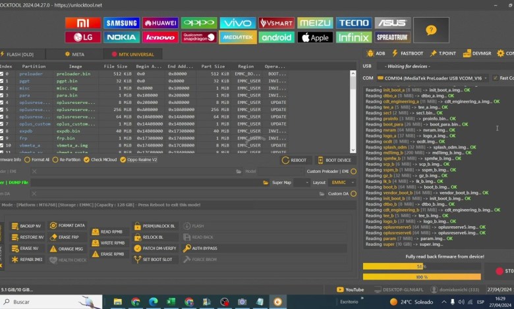514x309 pixels.
Task: Toggle the Fast Connect checkbox
Action: (x=496, y=78)
